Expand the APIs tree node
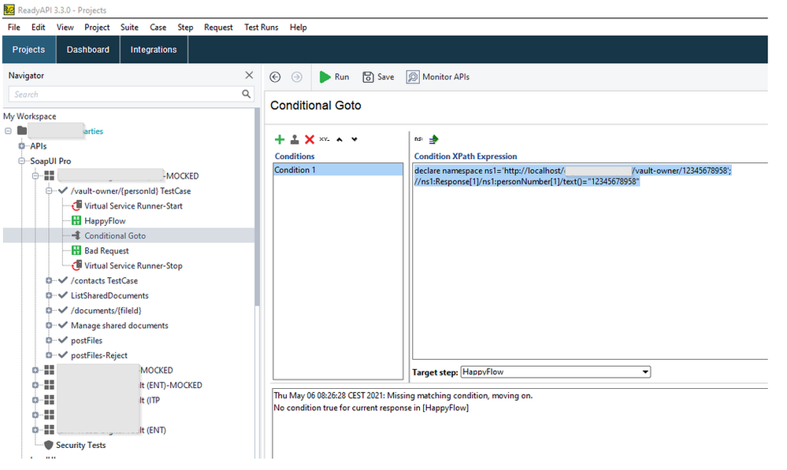Screen dimensions: 787x470 (22, 146)
